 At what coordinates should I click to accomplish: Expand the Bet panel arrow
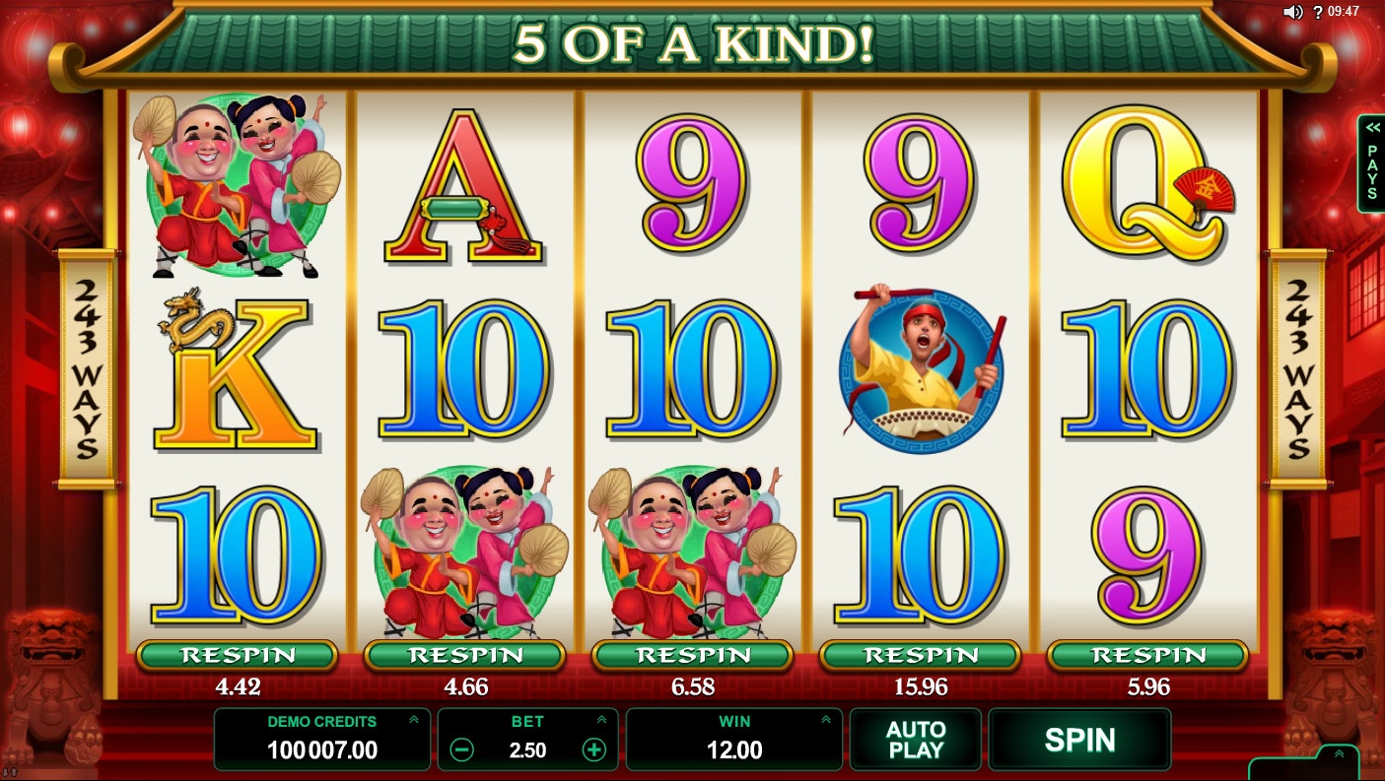pyautogui.click(x=601, y=720)
